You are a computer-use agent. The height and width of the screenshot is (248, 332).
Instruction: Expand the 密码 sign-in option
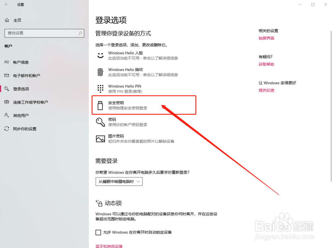(x=144, y=122)
